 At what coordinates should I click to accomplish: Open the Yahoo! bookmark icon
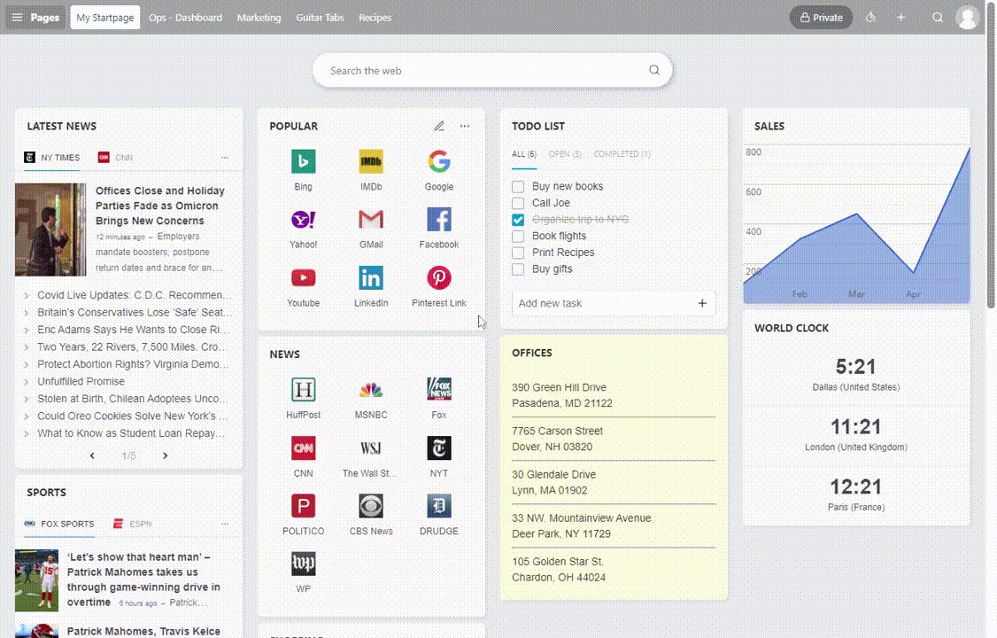[x=304, y=220]
